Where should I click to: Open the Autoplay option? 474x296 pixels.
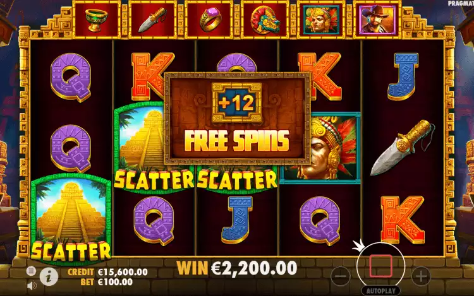click(x=381, y=291)
